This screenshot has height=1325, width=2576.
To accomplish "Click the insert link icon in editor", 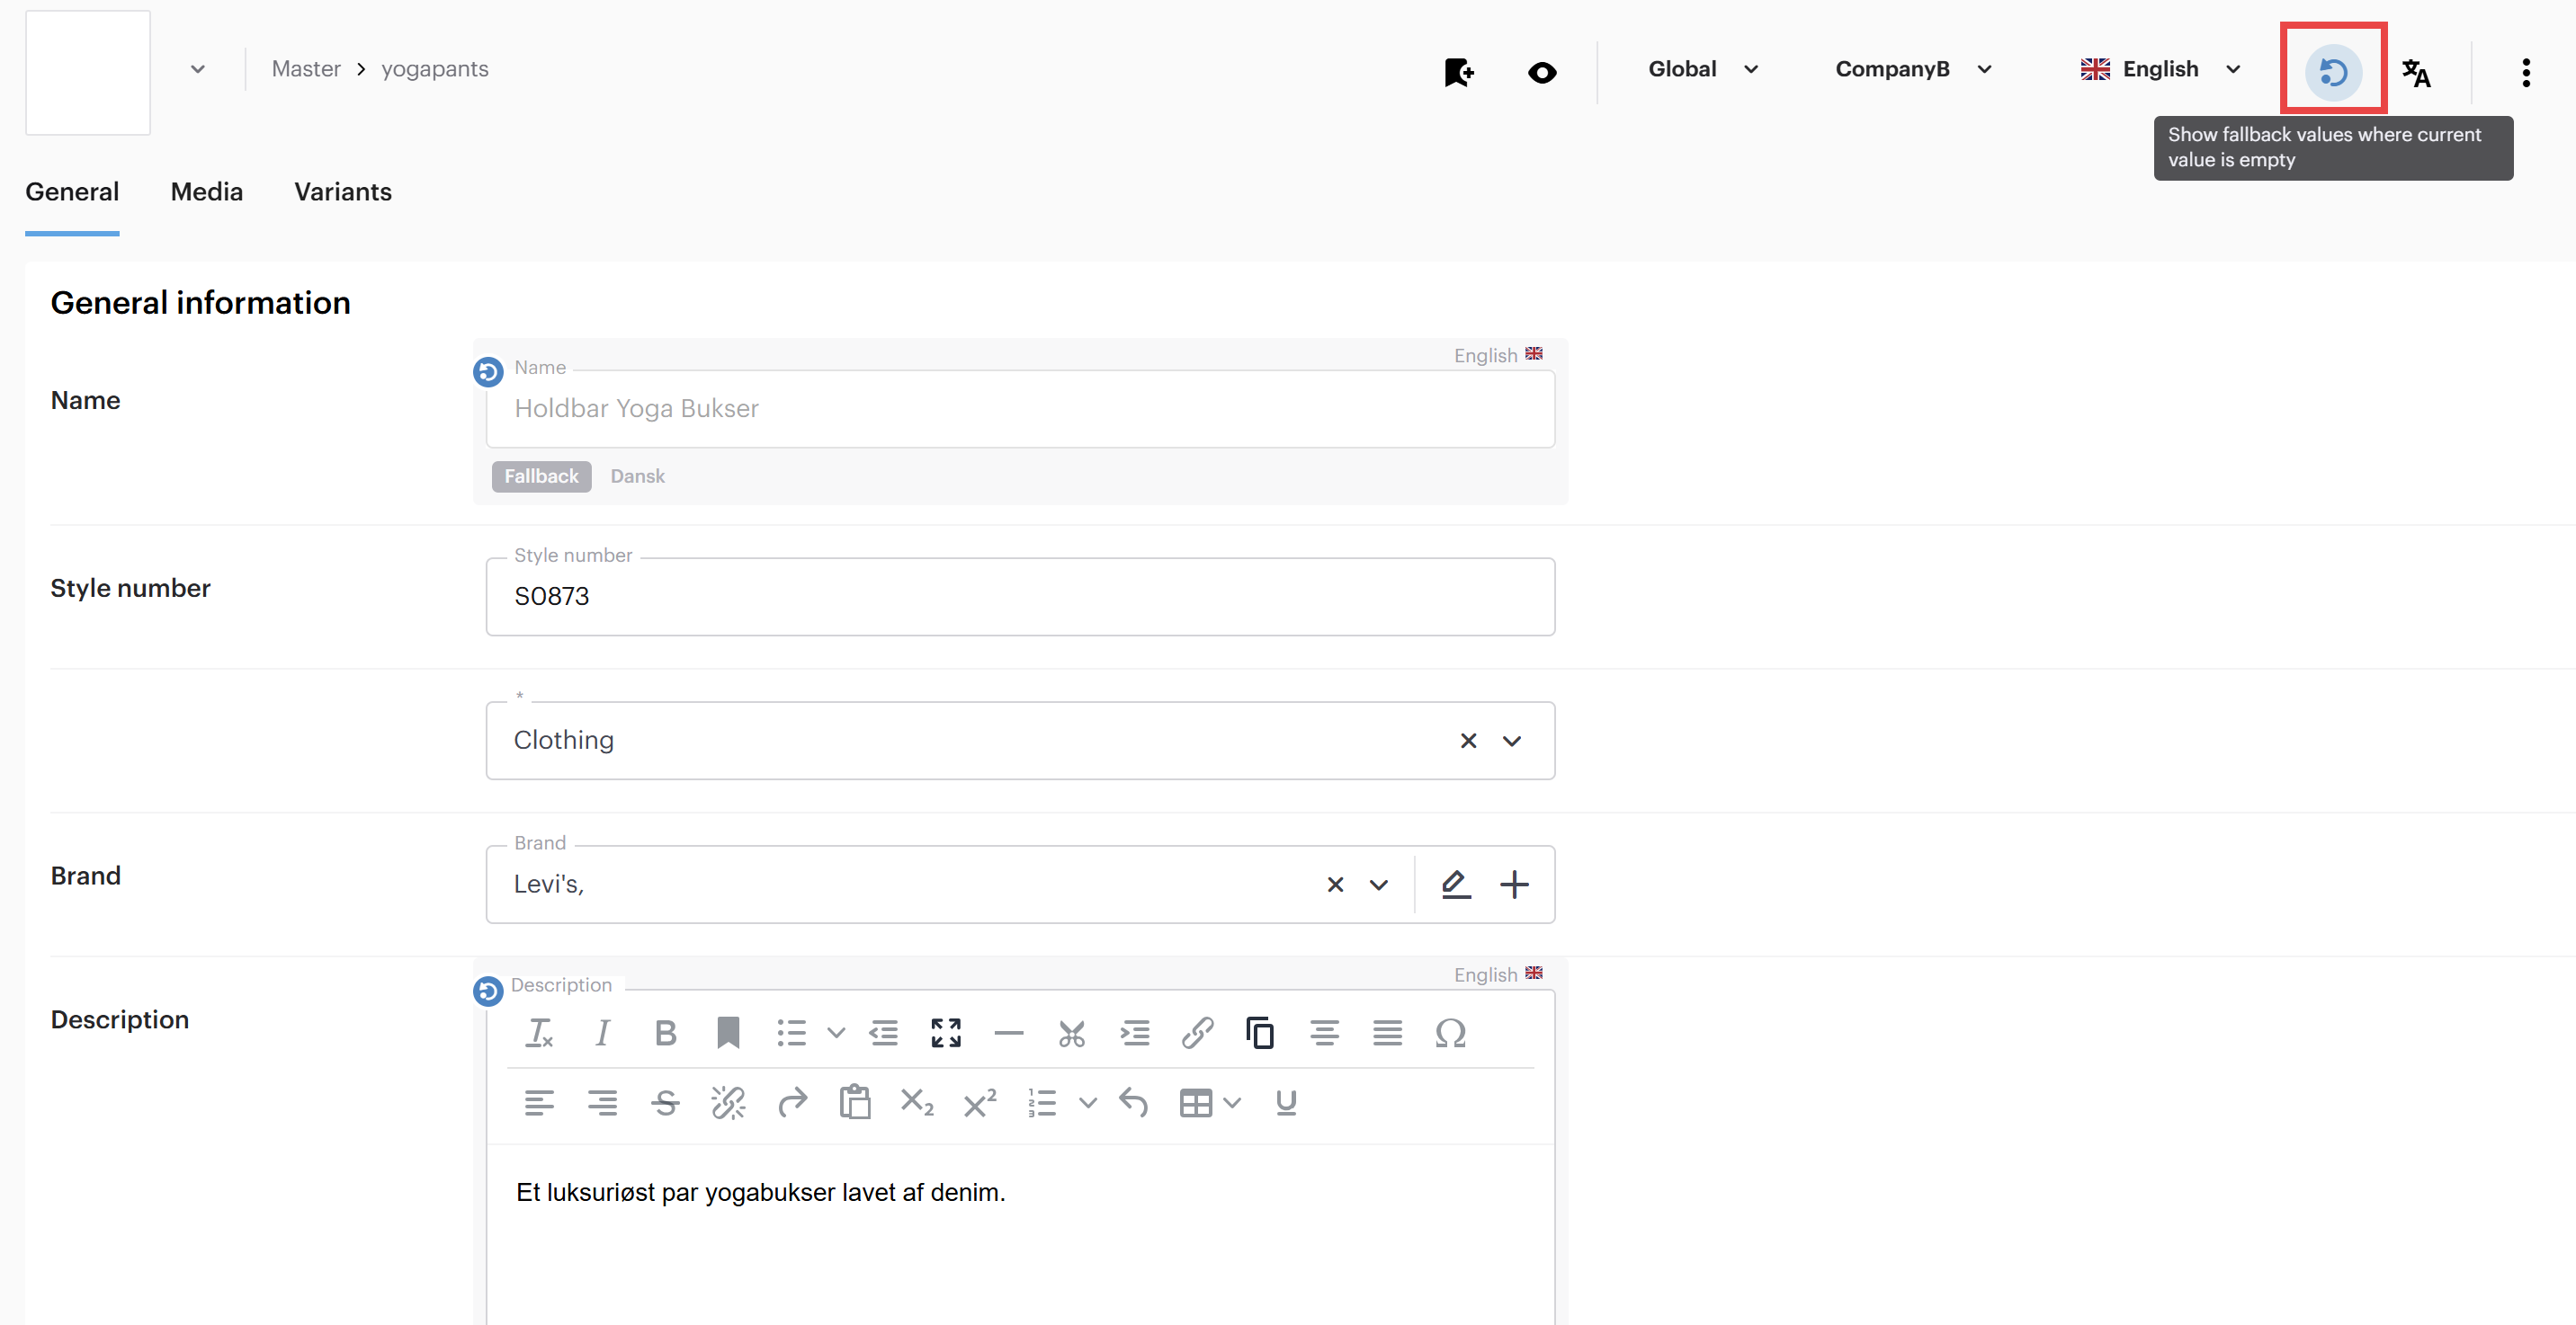I will point(1197,1032).
